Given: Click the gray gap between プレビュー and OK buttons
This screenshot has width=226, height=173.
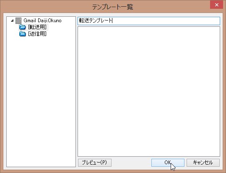Looking at the screenshot, I should click(x=131, y=163).
